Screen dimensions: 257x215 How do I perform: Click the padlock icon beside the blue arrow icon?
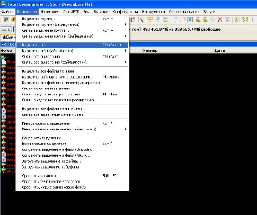point(198,20)
